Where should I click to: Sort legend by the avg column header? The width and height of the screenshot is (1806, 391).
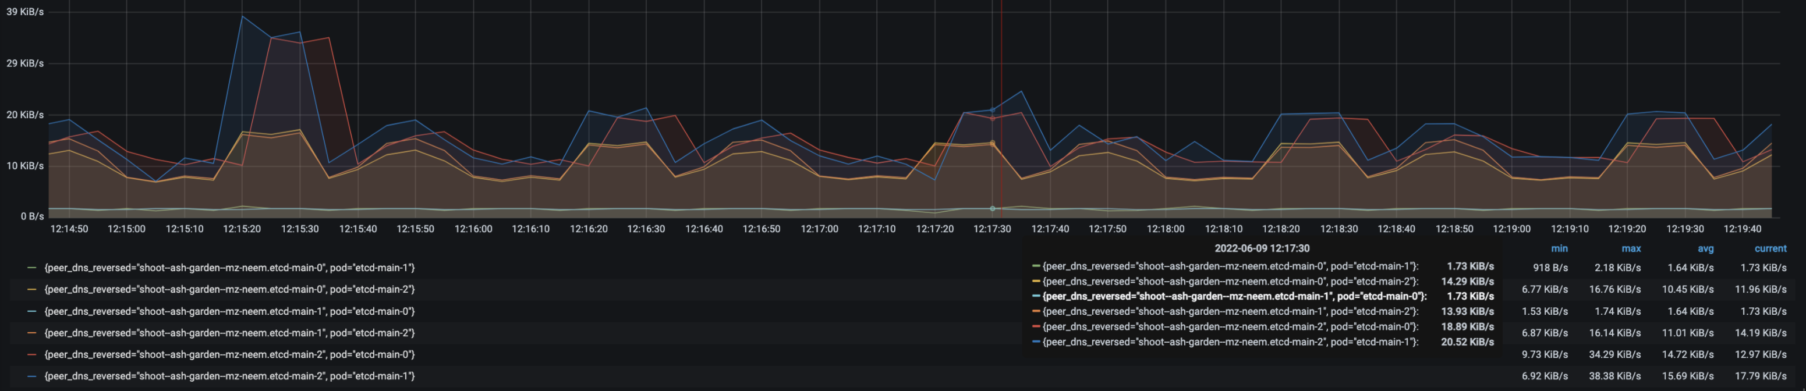point(1705,249)
